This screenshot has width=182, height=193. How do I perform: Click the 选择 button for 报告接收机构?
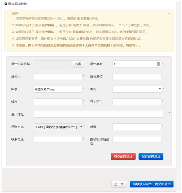(x=78, y=64)
